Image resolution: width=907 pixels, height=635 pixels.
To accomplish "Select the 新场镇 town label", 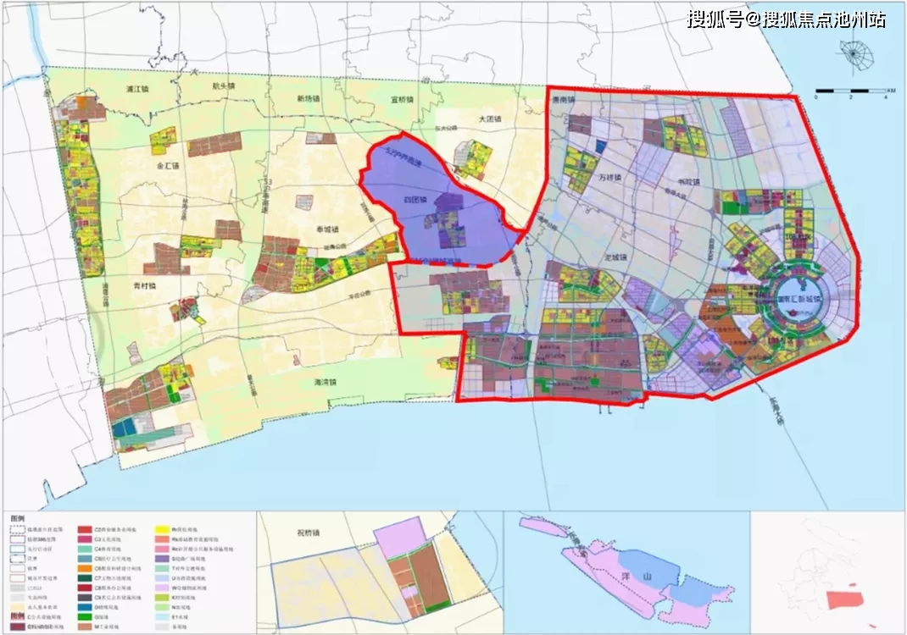I will 309,99.
